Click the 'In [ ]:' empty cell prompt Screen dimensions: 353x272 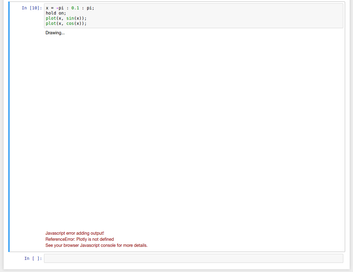click(x=33, y=258)
